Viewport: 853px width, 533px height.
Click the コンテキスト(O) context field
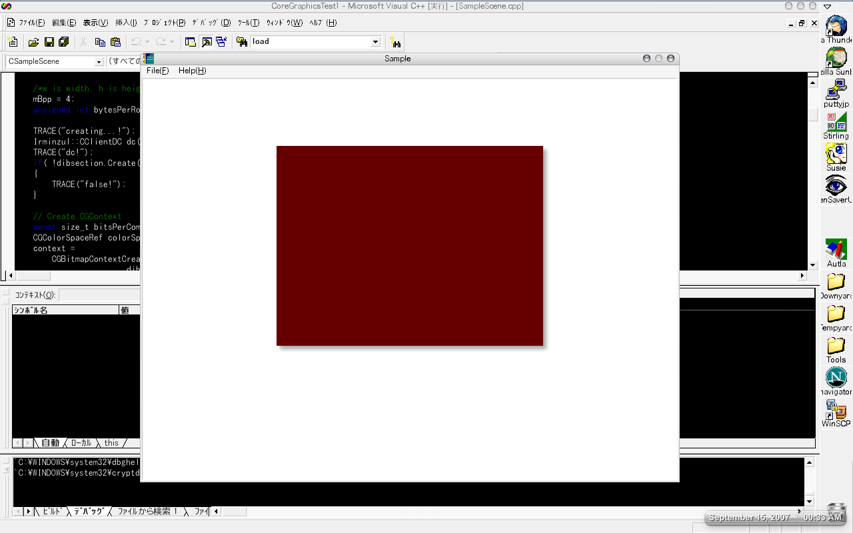coord(100,294)
